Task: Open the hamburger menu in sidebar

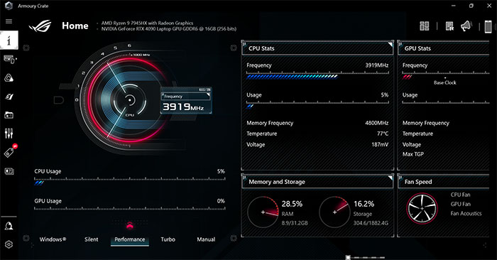Action: click(9, 21)
